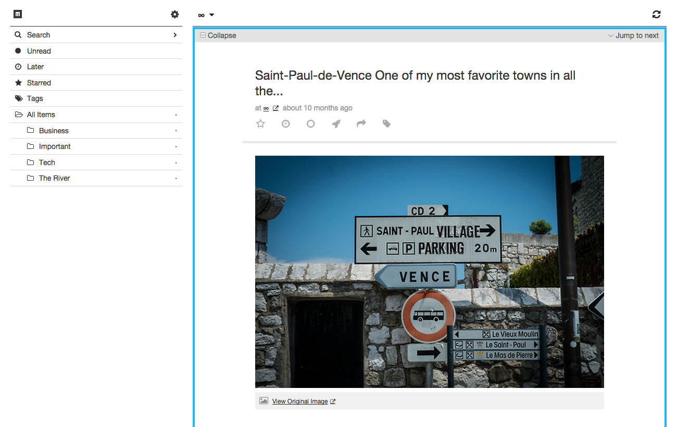Click the app logo icon in the sidebar header
The height and width of the screenshot is (427, 677).
[x=18, y=15]
